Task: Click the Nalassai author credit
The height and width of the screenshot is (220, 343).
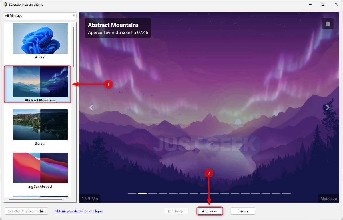Action: coord(329,199)
